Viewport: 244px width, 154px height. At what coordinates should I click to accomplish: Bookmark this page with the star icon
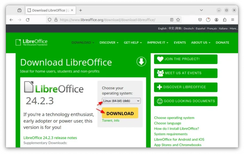tap(178, 20)
